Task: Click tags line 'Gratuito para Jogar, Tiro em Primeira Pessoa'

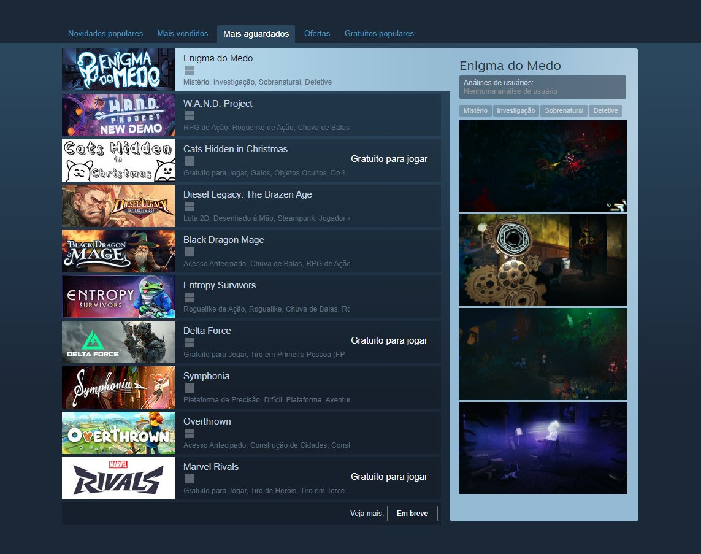Action: (x=264, y=355)
